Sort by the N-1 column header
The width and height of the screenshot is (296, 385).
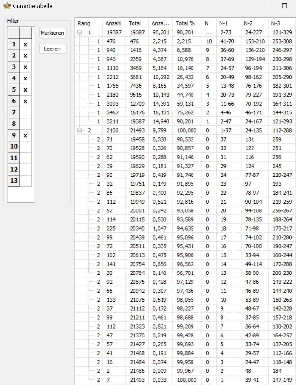pyautogui.click(x=228, y=23)
